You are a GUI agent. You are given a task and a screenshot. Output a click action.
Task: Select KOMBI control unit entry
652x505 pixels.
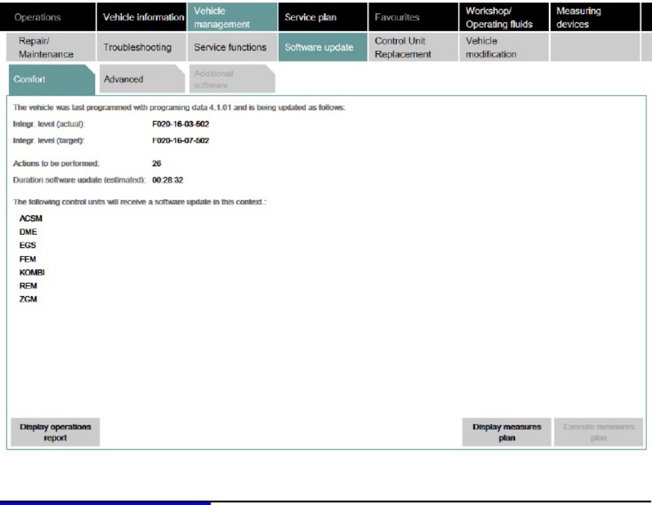[32, 272]
